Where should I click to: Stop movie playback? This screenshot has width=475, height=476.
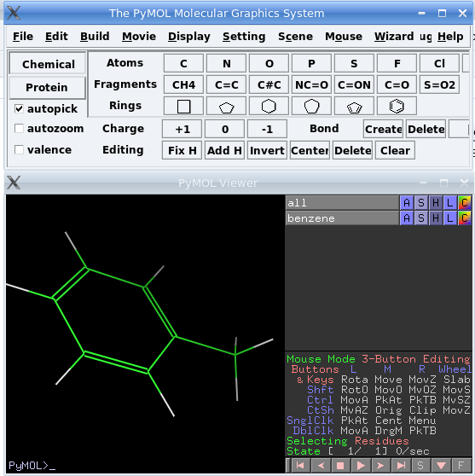click(x=340, y=466)
